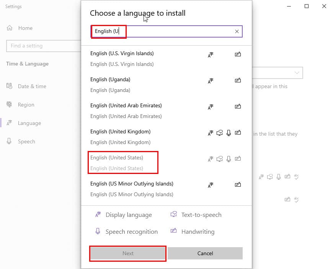Click speech recognition microphone icon for United Kingdom

229,133
